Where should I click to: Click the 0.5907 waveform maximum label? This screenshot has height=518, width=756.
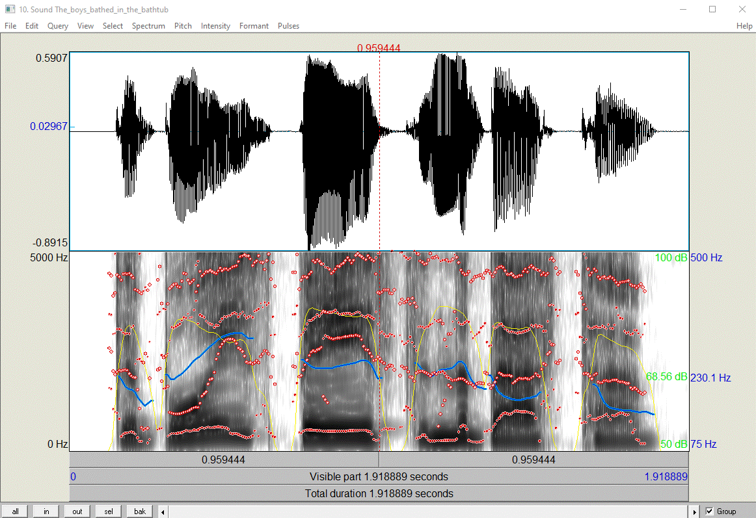pos(51,58)
